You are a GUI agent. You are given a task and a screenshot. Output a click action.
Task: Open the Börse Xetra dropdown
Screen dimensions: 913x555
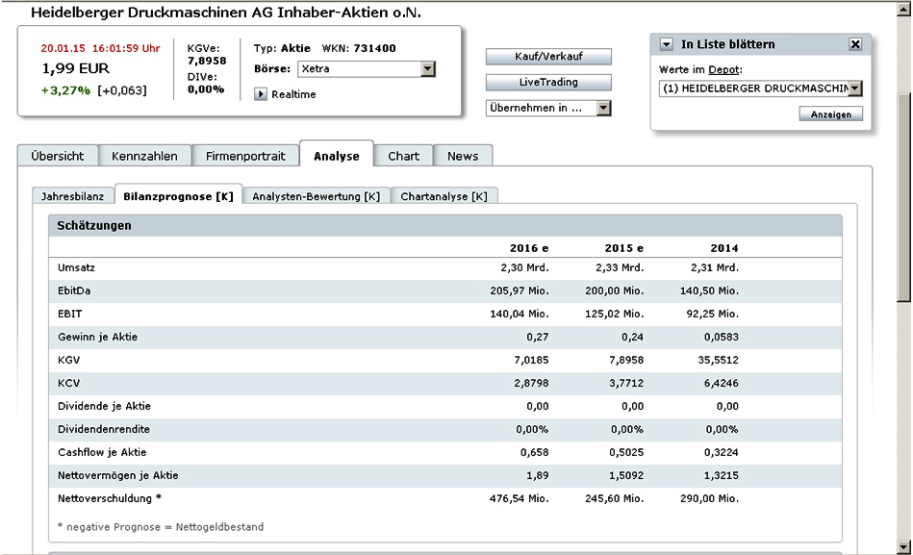point(428,69)
